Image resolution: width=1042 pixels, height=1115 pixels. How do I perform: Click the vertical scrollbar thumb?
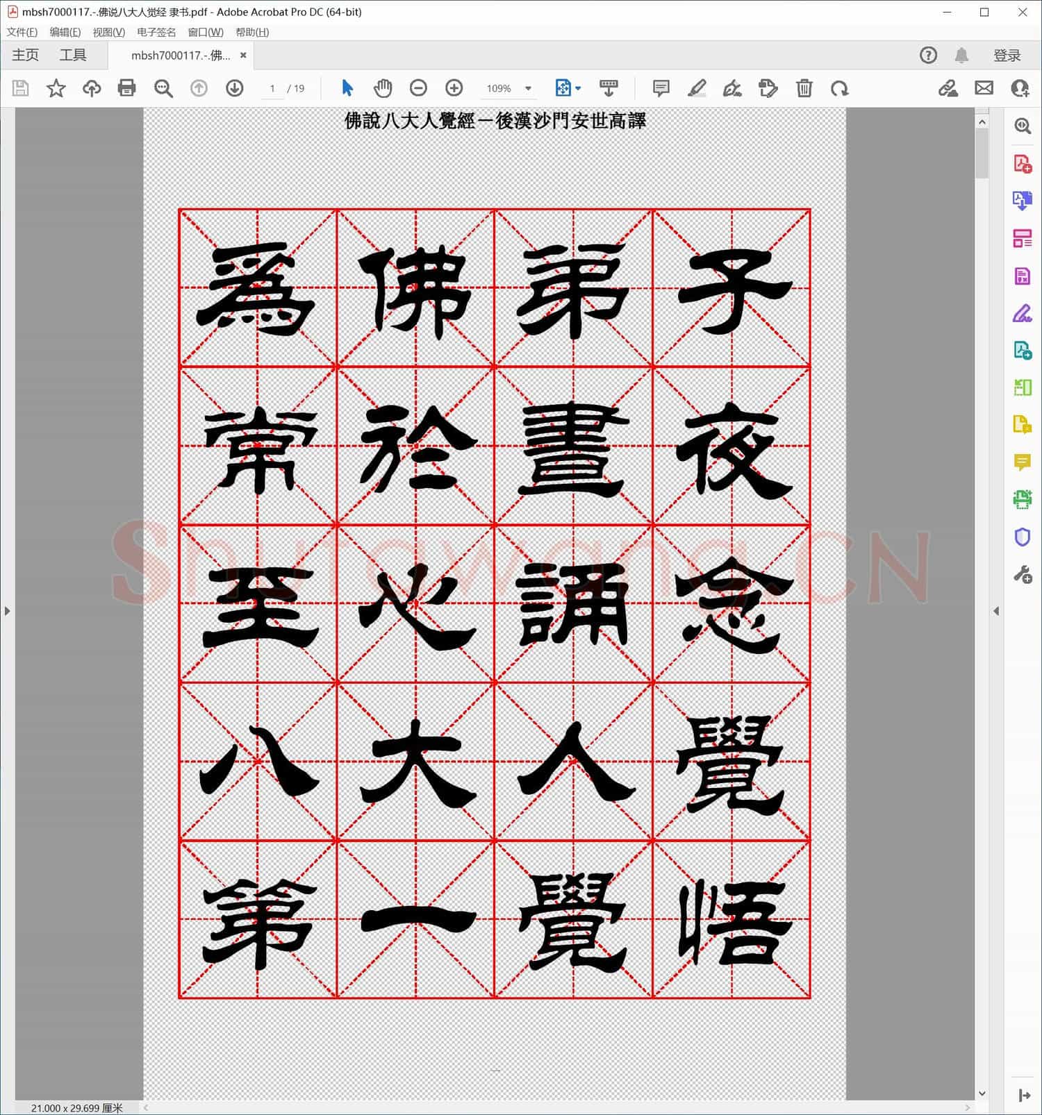tap(982, 154)
